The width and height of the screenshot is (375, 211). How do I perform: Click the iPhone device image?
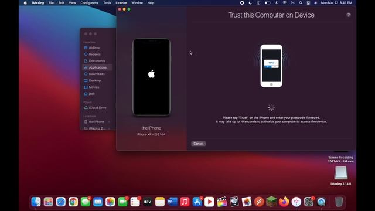point(151,77)
